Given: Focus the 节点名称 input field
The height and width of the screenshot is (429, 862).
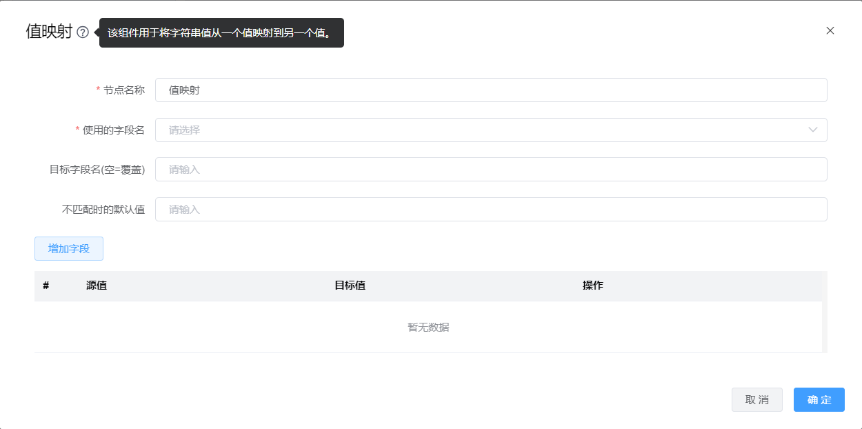Looking at the screenshot, I should [x=490, y=90].
